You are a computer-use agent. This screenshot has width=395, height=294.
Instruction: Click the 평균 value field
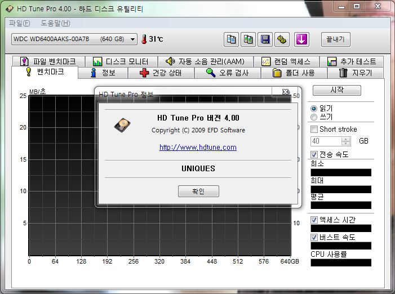point(341,205)
